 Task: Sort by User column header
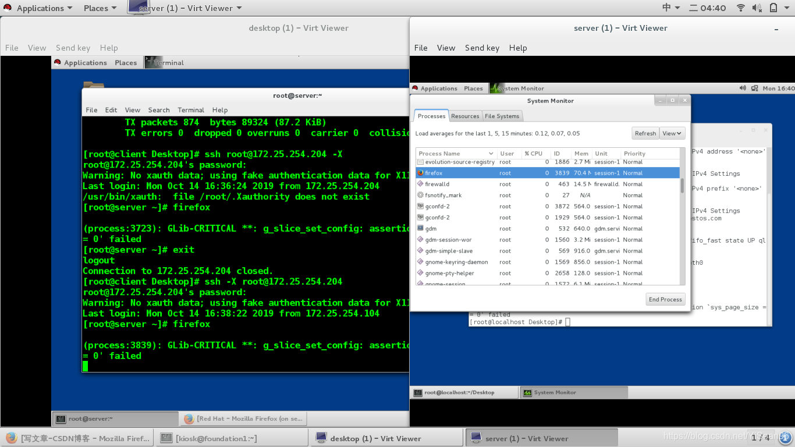(x=509, y=154)
